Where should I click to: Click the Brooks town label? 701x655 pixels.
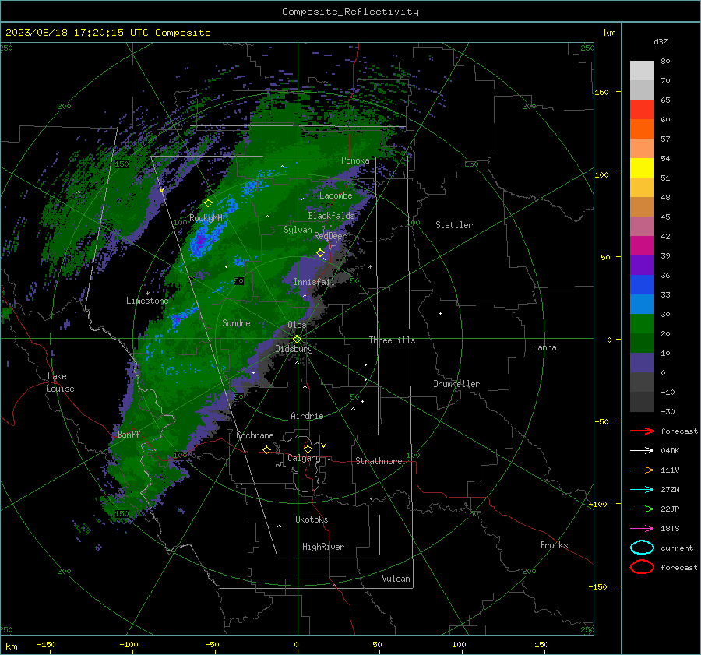(x=554, y=545)
